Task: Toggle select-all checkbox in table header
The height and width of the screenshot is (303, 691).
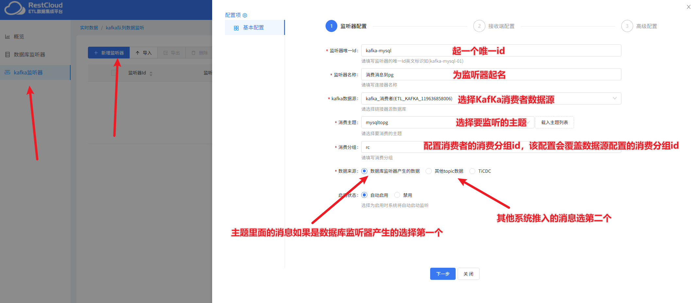Action: click(113, 73)
